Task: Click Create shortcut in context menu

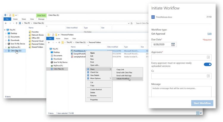Action: [96, 89]
